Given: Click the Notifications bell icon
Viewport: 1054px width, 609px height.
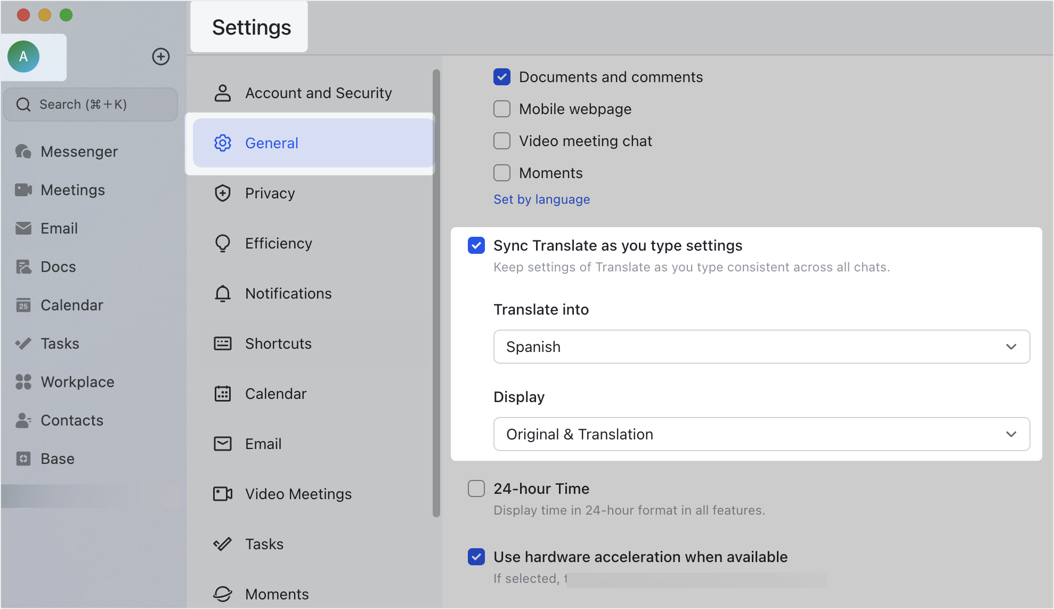Looking at the screenshot, I should tap(223, 293).
